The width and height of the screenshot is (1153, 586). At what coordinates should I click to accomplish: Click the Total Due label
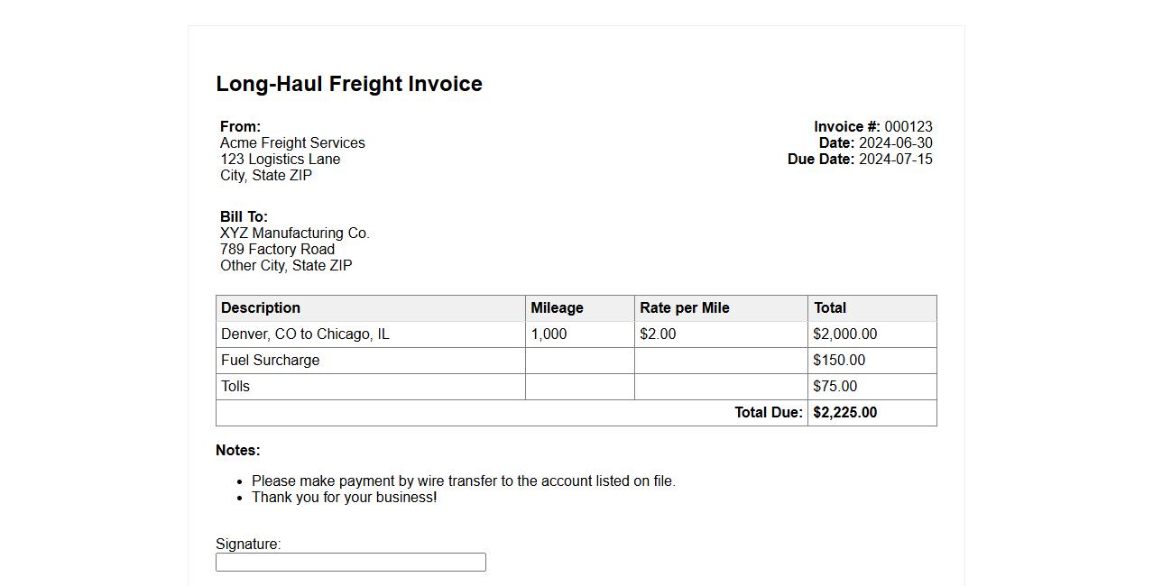point(768,413)
